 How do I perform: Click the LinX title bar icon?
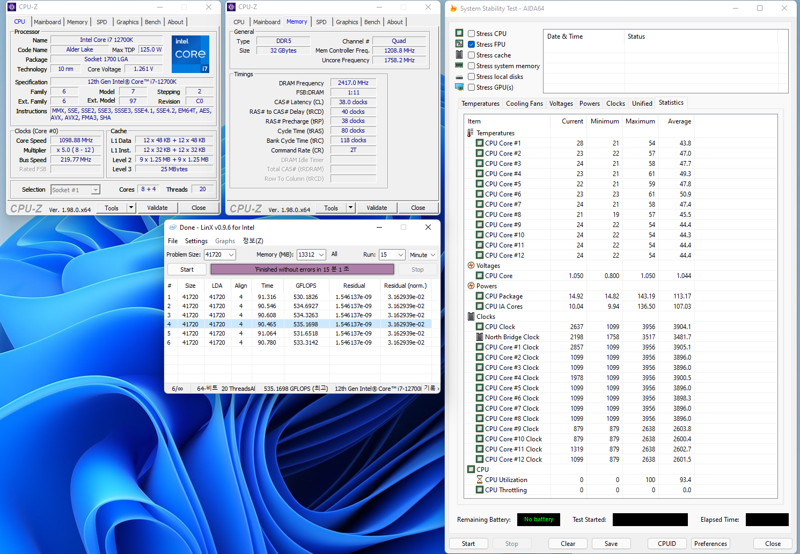click(x=173, y=228)
